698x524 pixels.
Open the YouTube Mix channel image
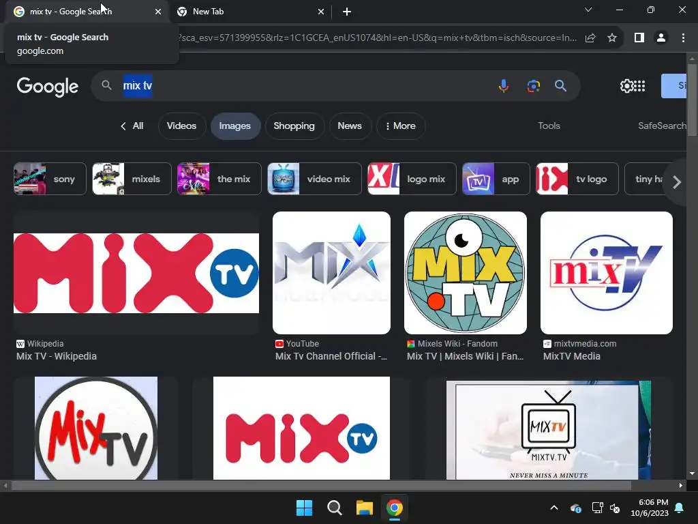pyautogui.click(x=331, y=273)
